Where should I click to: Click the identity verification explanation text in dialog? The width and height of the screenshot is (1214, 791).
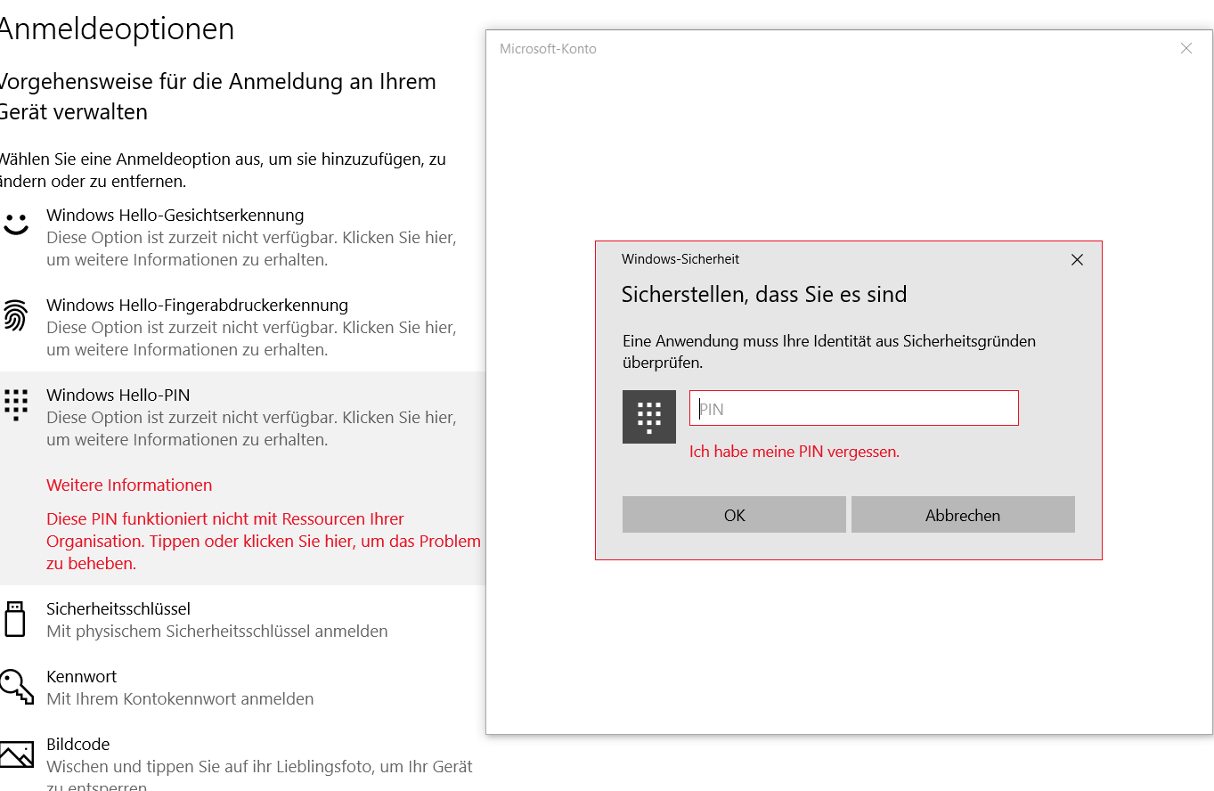828,352
